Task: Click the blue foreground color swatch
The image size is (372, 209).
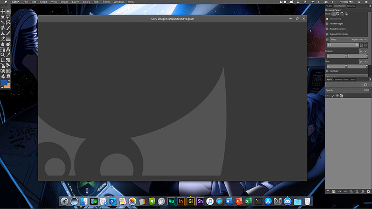Action: point(4,83)
